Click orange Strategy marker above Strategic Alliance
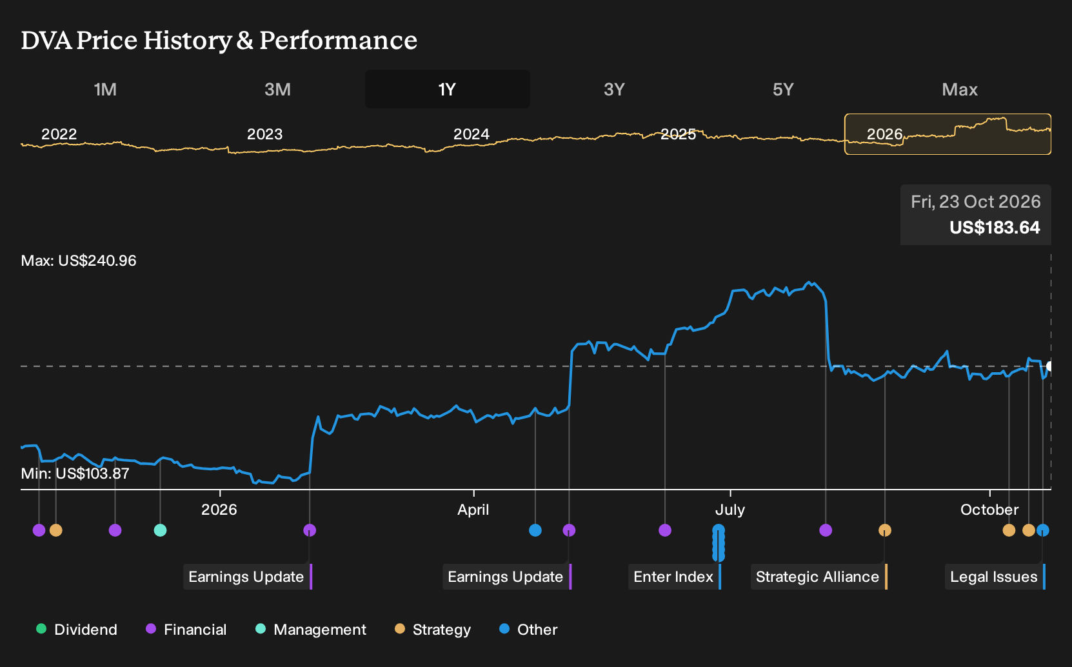This screenshot has height=667, width=1072. coord(885,530)
